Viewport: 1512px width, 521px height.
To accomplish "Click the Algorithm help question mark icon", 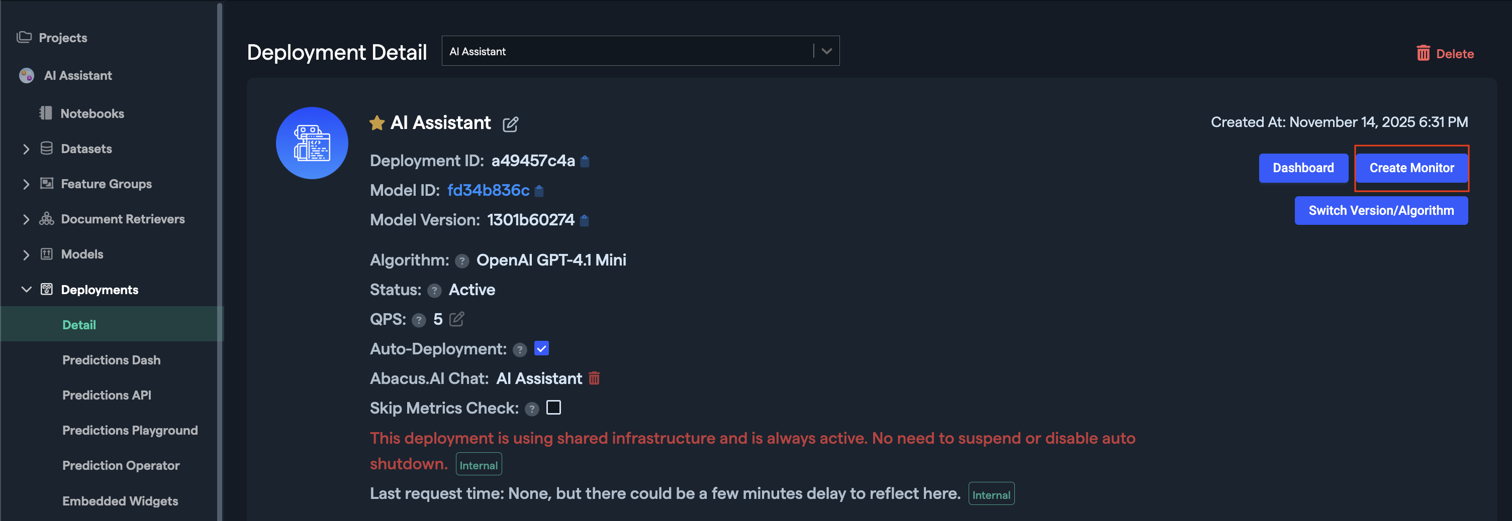I will [462, 261].
